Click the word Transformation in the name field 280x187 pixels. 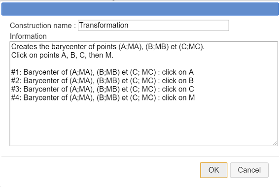pyautogui.click(x=104, y=25)
